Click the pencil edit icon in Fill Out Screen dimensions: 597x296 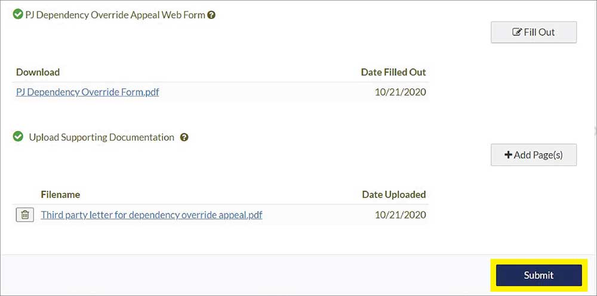516,32
